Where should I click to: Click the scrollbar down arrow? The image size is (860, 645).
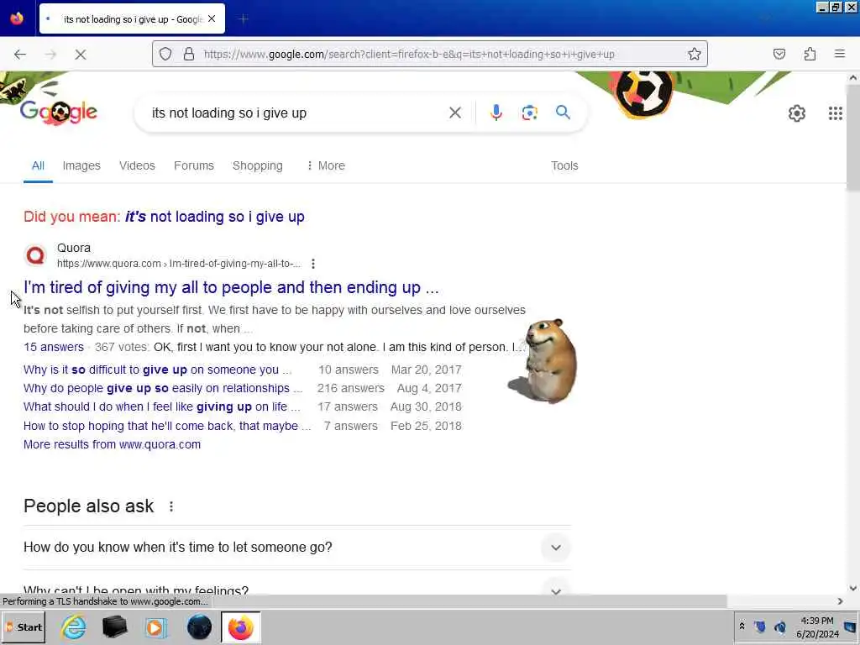point(853,589)
